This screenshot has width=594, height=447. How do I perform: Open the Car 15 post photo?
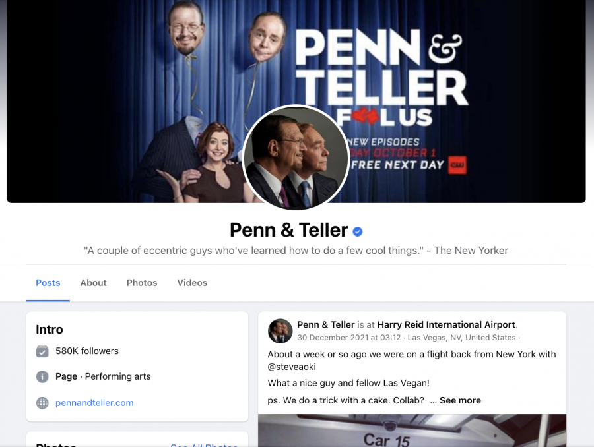[x=412, y=431]
